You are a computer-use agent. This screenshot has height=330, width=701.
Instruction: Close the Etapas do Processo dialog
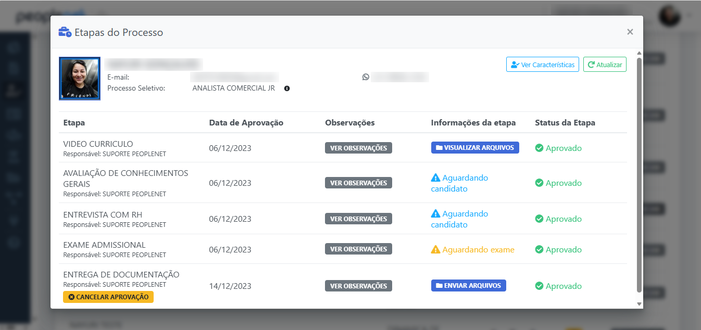(x=630, y=32)
